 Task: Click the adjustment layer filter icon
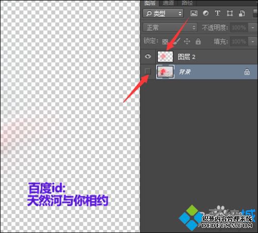(x=205, y=13)
